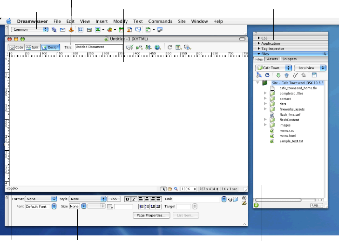Expand the completed_files folder
Screen dimensions: 339x241
(265, 94)
